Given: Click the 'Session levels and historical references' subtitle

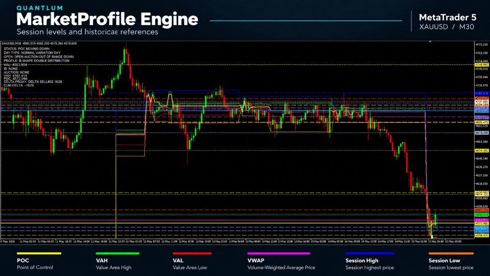Looking at the screenshot, I should tap(87, 32).
